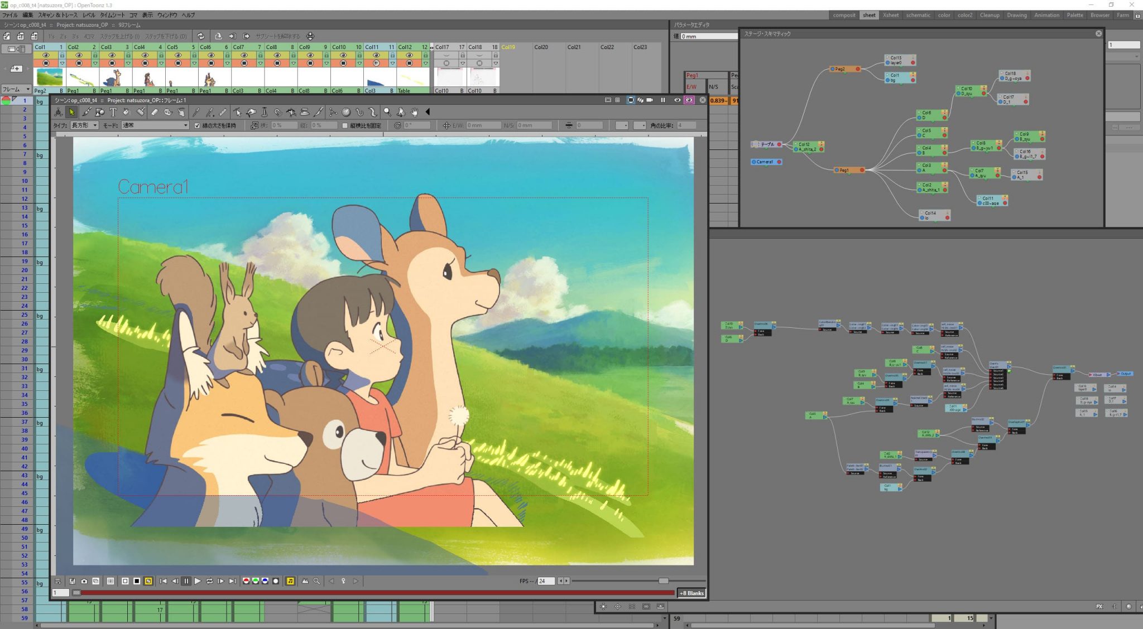
Task: Hide the Col1 column with its eye toggle
Action: [46, 55]
